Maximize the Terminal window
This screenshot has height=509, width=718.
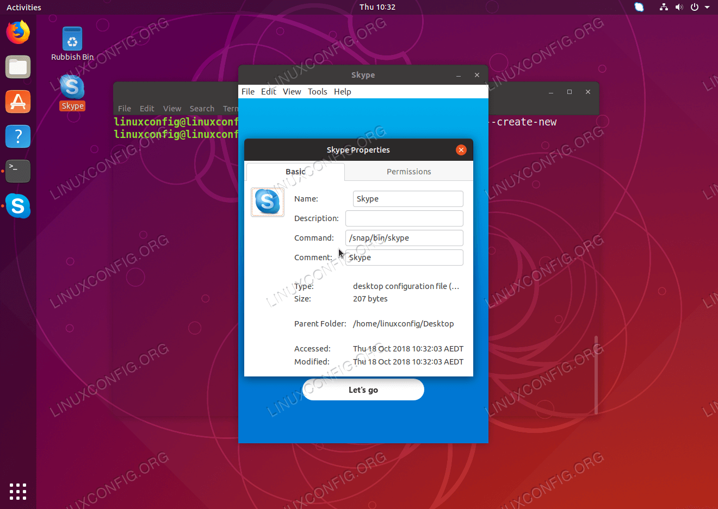click(x=570, y=92)
